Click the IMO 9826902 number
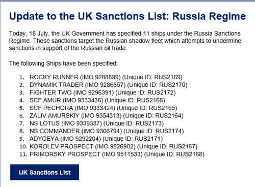 [116, 146]
